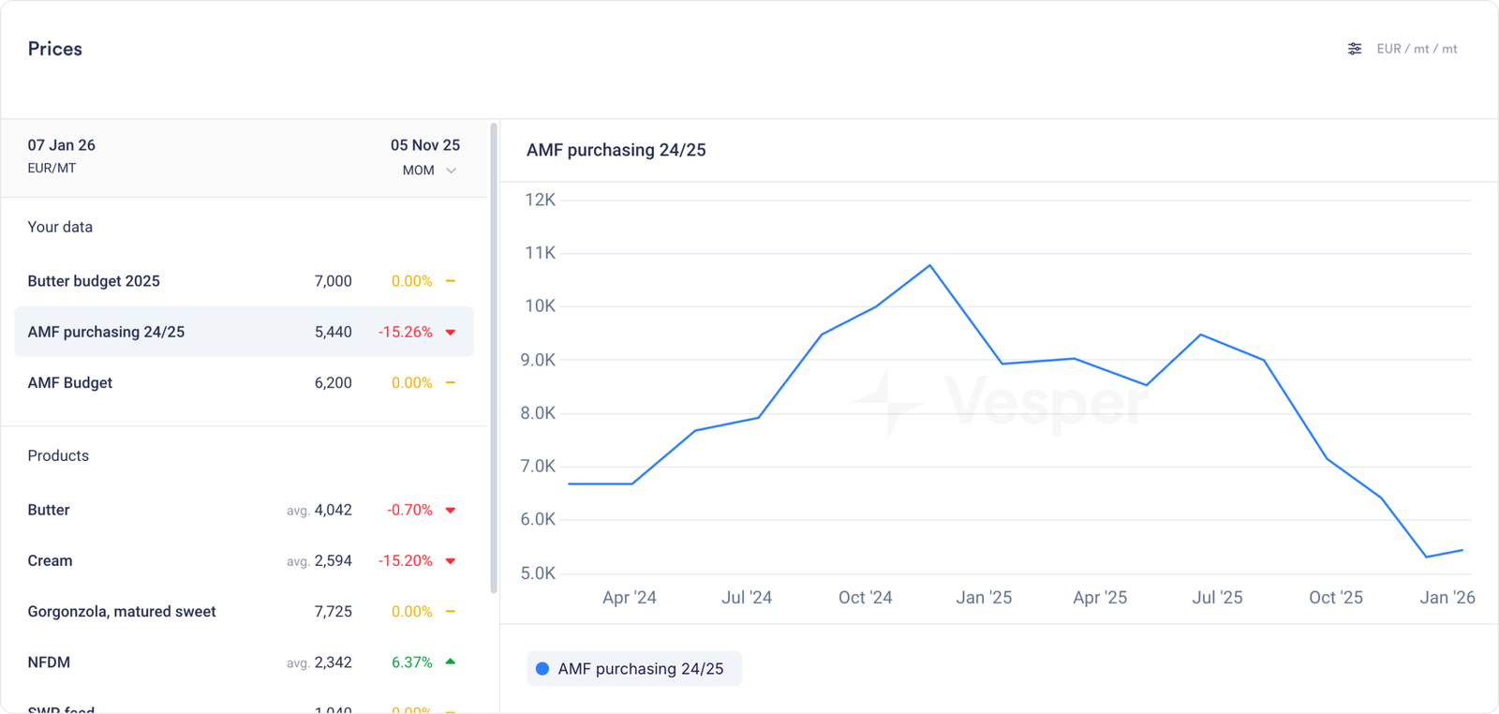Select the AMF Budget row
The height and width of the screenshot is (714, 1499).
point(70,382)
